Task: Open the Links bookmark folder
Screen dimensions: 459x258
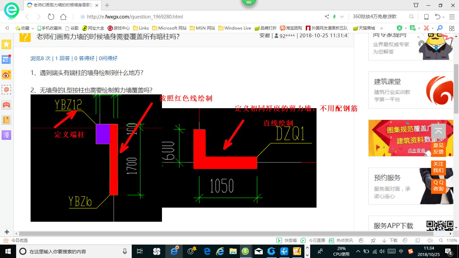Action: 141,28
